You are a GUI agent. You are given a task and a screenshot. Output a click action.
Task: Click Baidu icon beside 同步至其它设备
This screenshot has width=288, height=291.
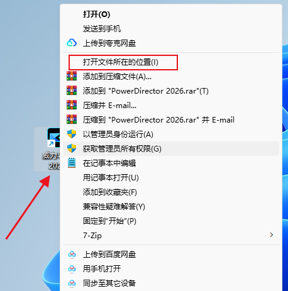pyautogui.click(x=72, y=283)
